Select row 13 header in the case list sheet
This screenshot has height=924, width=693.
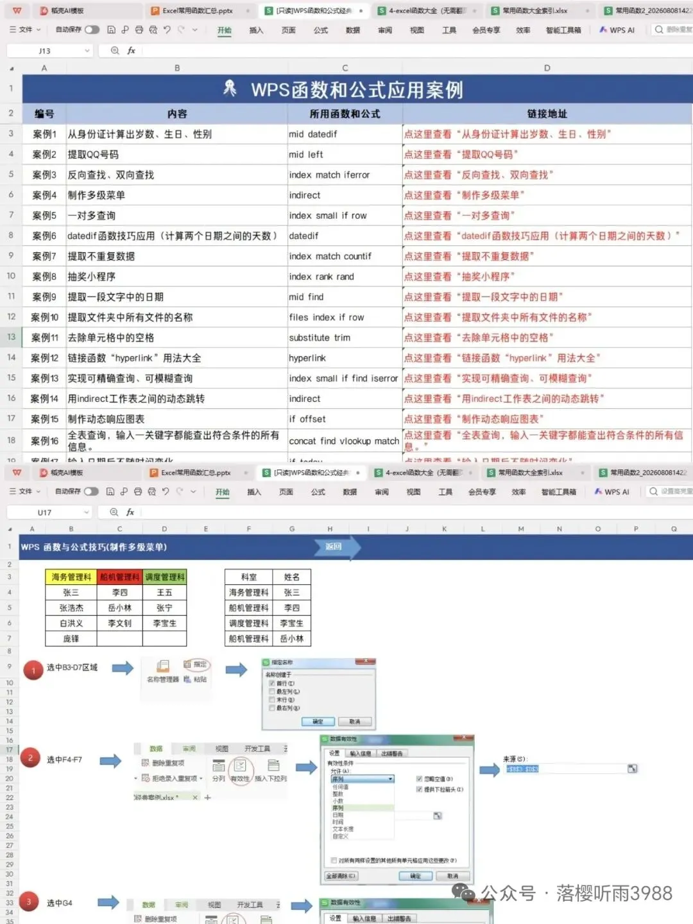(x=12, y=337)
